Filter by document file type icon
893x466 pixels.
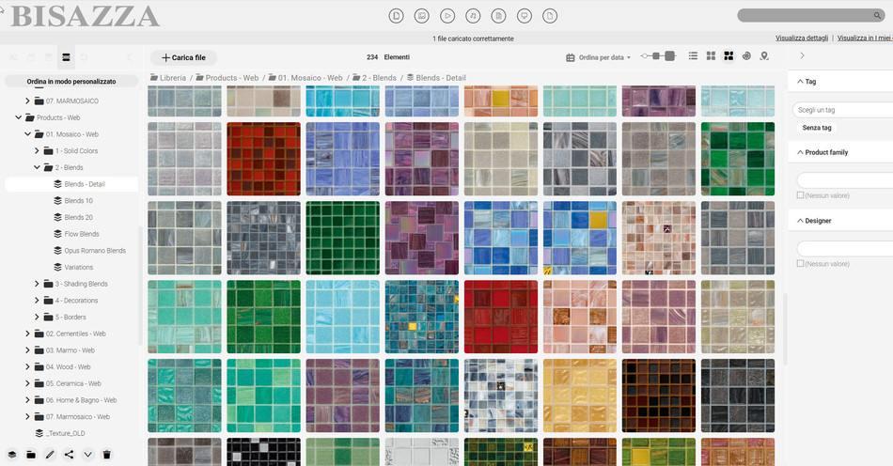pyautogui.click(x=396, y=16)
